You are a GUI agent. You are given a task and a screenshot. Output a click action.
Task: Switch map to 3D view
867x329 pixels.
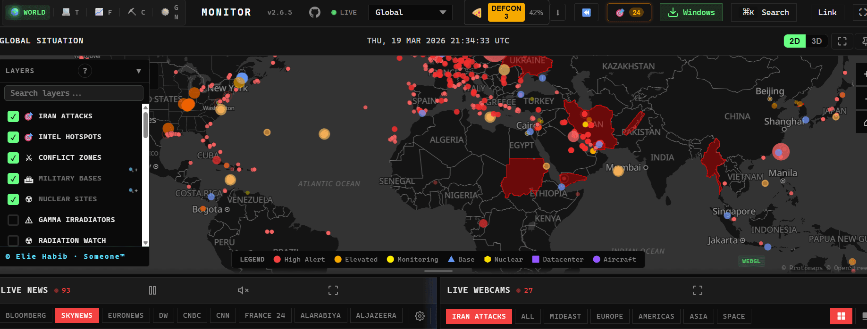click(816, 41)
